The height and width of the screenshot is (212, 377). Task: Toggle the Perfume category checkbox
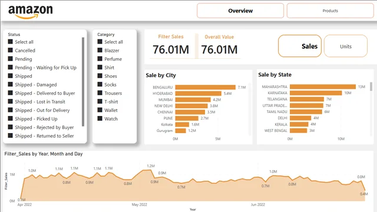[x=100, y=59]
